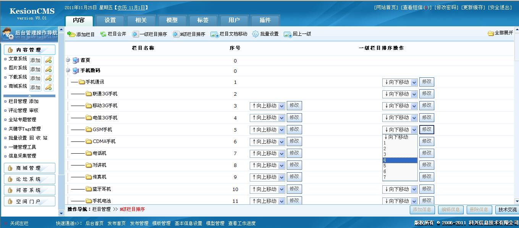This screenshot has width=519, height=228.
Task: Click the 全部展开 expand-all folder icon
Action: point(492,34)
